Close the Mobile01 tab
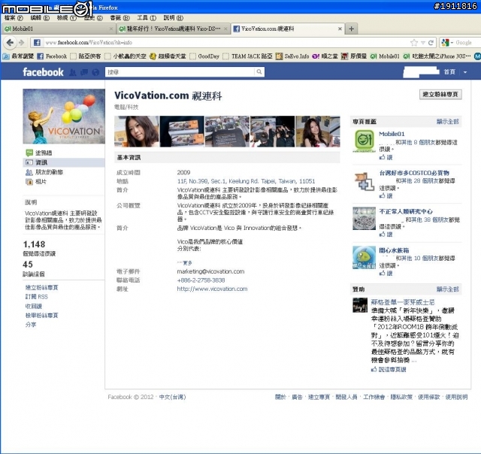 pyautogui.click(x=111, y=29)
